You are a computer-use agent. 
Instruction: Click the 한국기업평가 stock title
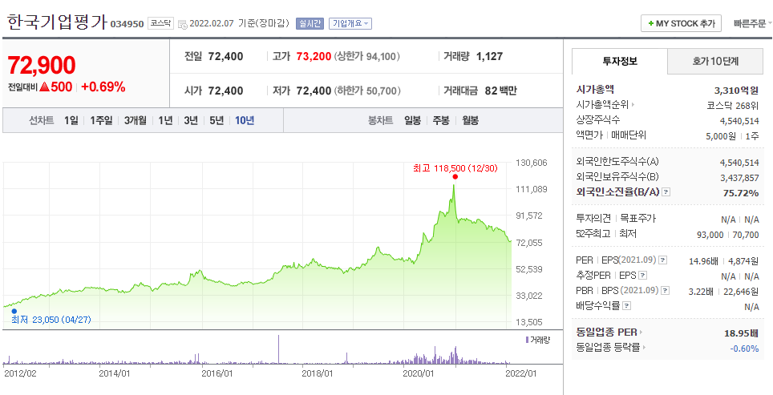pos(57,22)
